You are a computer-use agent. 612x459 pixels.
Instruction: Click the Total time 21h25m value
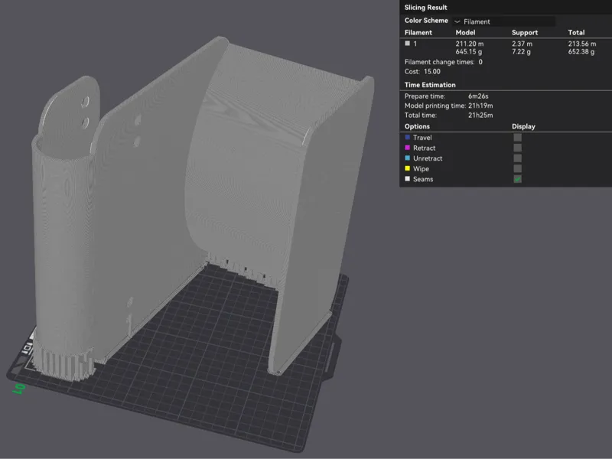pyautogui.click(x=480, y=116)
